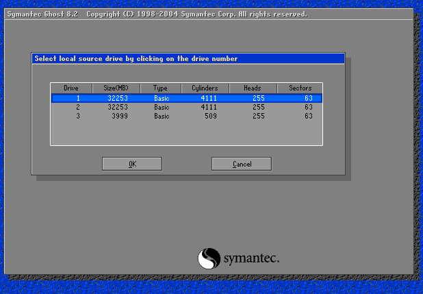Click the 509 cylinders value
The height and width of the screenshot is (294, 423).
tap(211, 117)
